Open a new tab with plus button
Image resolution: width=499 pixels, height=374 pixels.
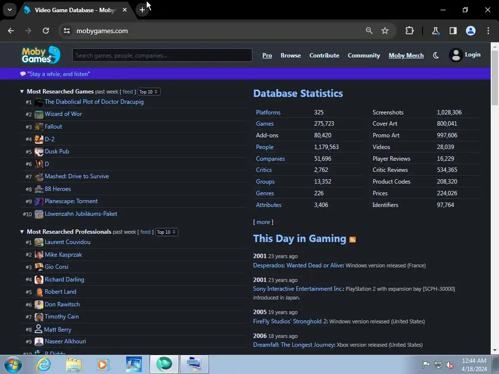click(142, 10)
